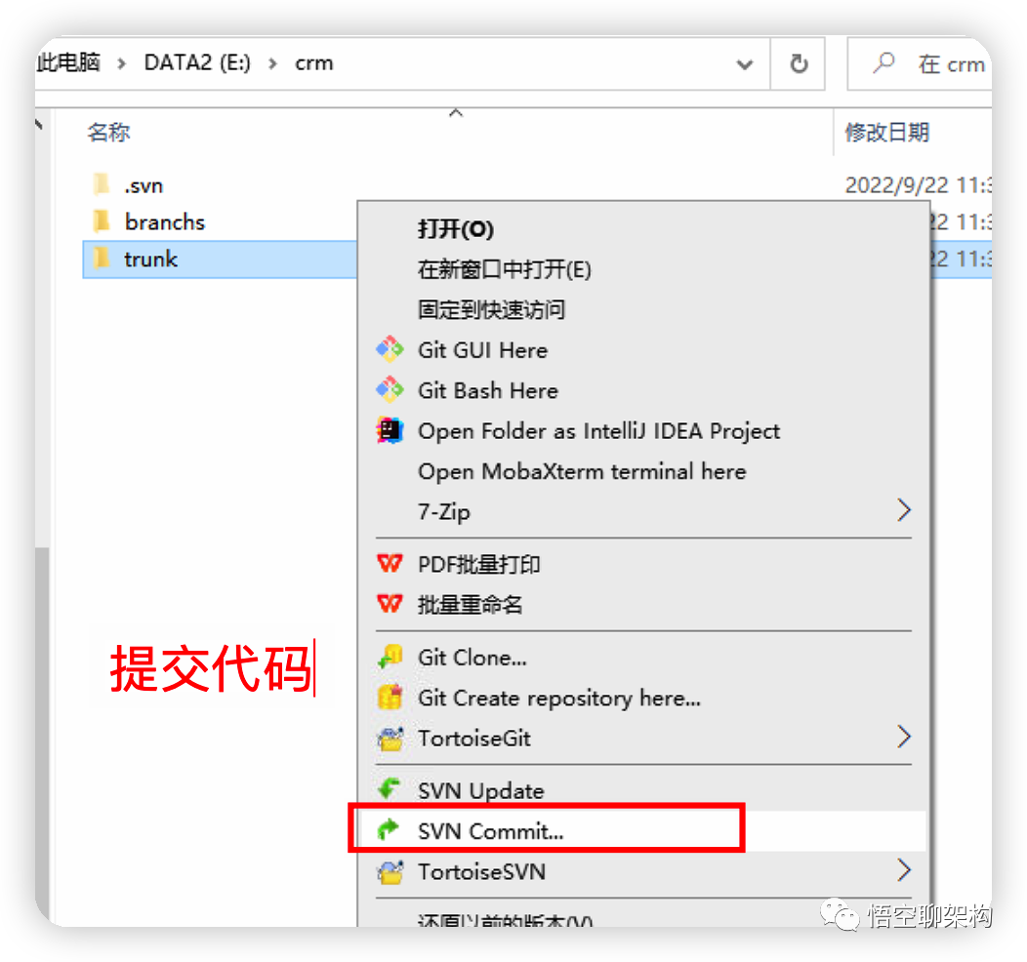
Task: Open the address bar history dropdown
Action: point(744,64)
